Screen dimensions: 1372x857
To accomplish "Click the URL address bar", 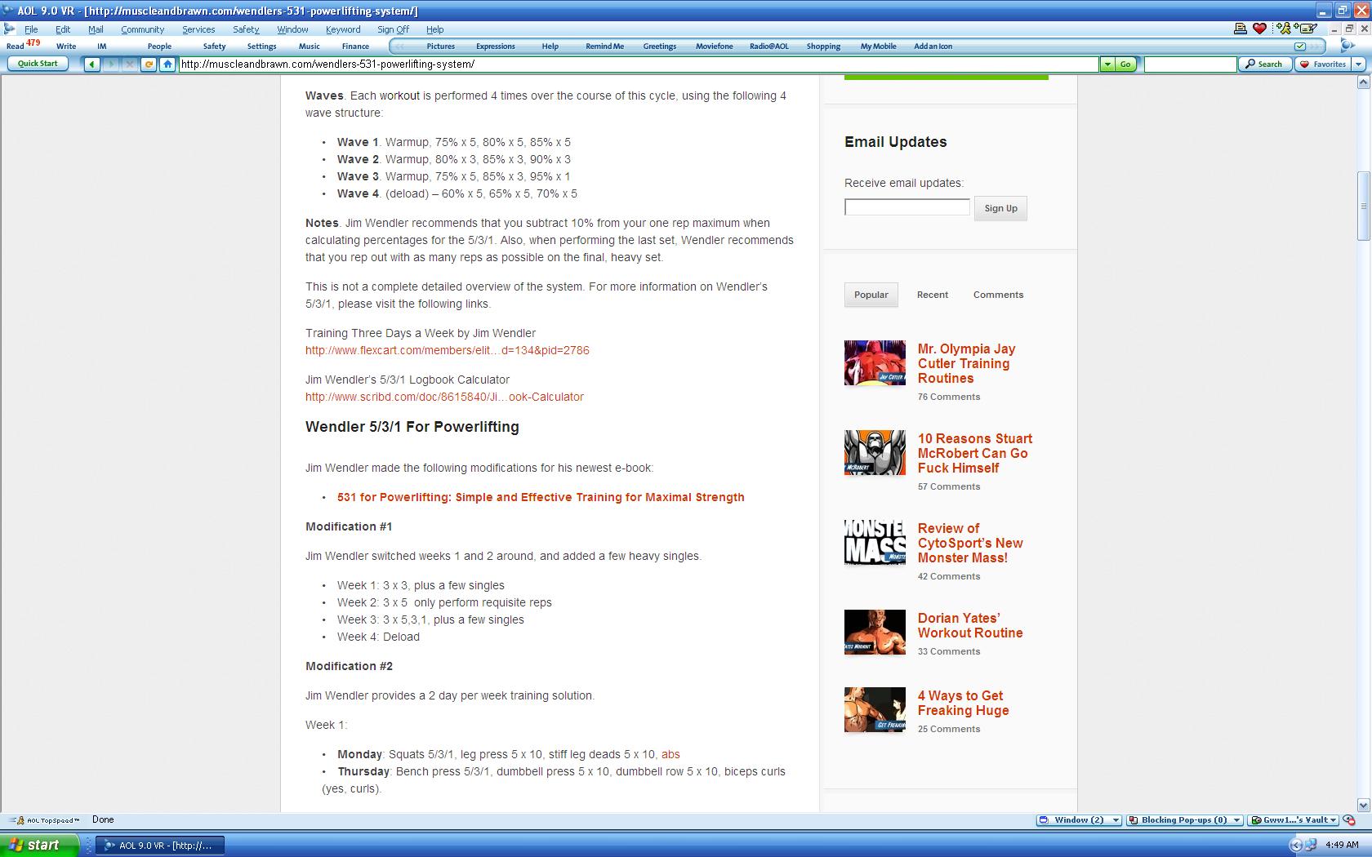I will click(639, 64).
